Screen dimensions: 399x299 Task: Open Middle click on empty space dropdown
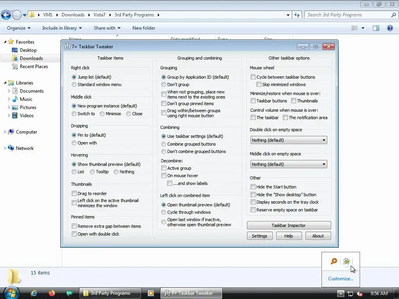289,164
